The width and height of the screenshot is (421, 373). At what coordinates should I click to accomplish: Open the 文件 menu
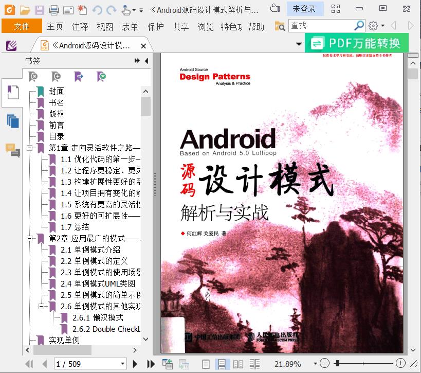coord(22,26)
